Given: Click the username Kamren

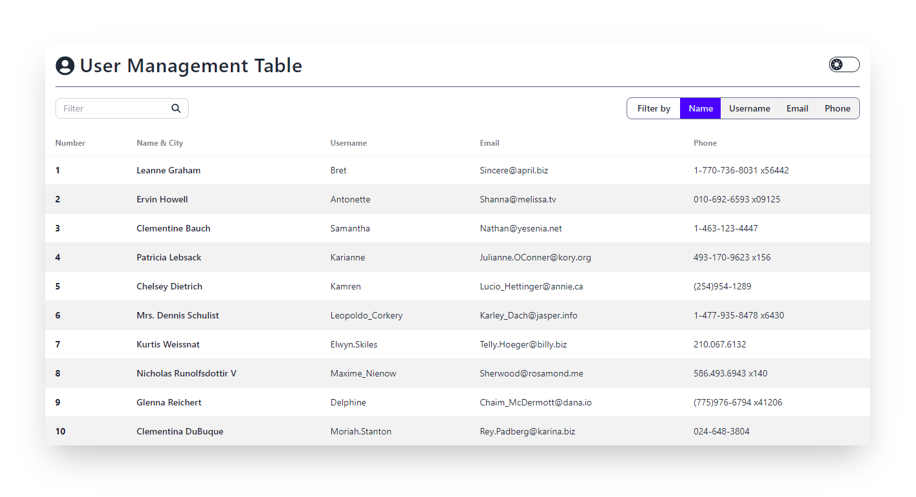Looking at the screenshot, I should tap(346, 286).
